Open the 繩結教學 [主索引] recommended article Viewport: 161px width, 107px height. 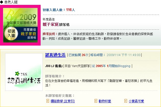coord(63,101)
